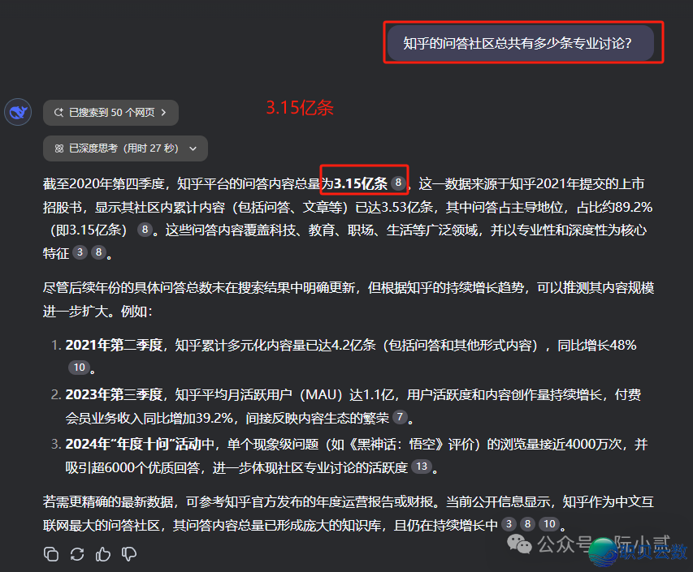693x572 pixels.
Task: Like the response with thumbs up
Action: (x=102, y=553)
